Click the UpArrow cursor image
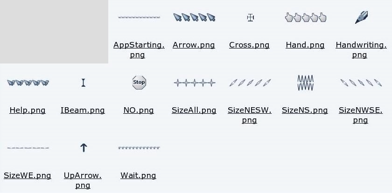This screenshot has width=392, height=193. [84, 148]
